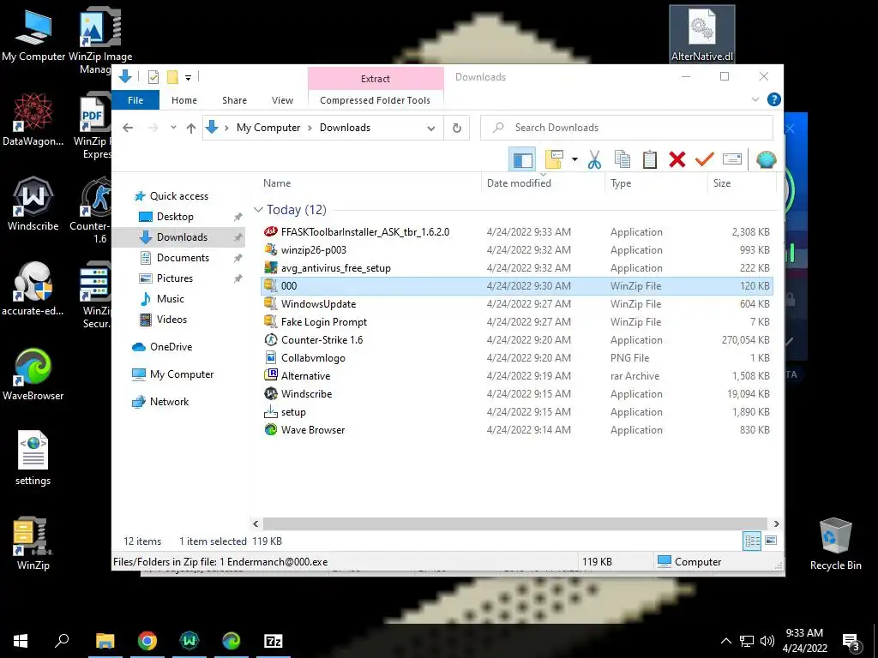Image resolution: width=878 pixels, height=658 pixels.
Task: Click the blue Help question mark
Action: click(x=774, y=99)
